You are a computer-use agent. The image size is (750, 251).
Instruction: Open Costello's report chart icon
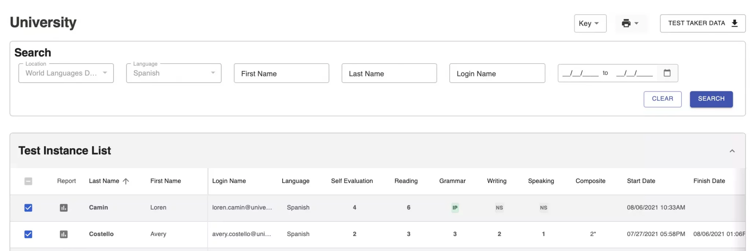64,234
